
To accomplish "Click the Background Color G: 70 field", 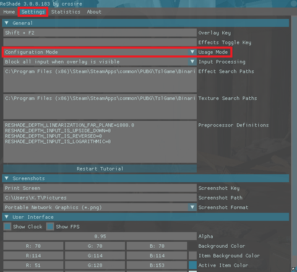I will click(95, 246).
